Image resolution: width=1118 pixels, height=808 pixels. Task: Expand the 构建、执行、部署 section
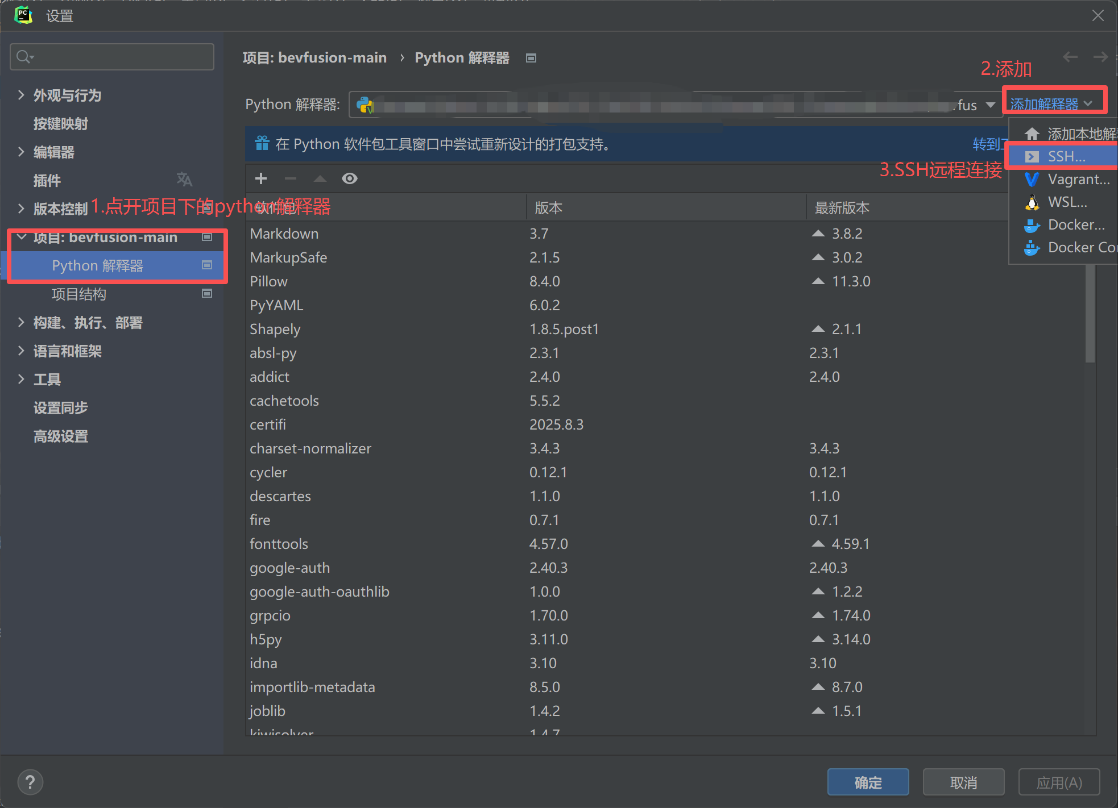[21, 322]
